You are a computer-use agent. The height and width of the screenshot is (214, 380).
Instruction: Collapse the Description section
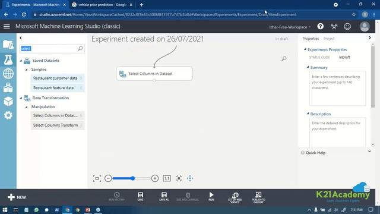click(x=308, y=114)
